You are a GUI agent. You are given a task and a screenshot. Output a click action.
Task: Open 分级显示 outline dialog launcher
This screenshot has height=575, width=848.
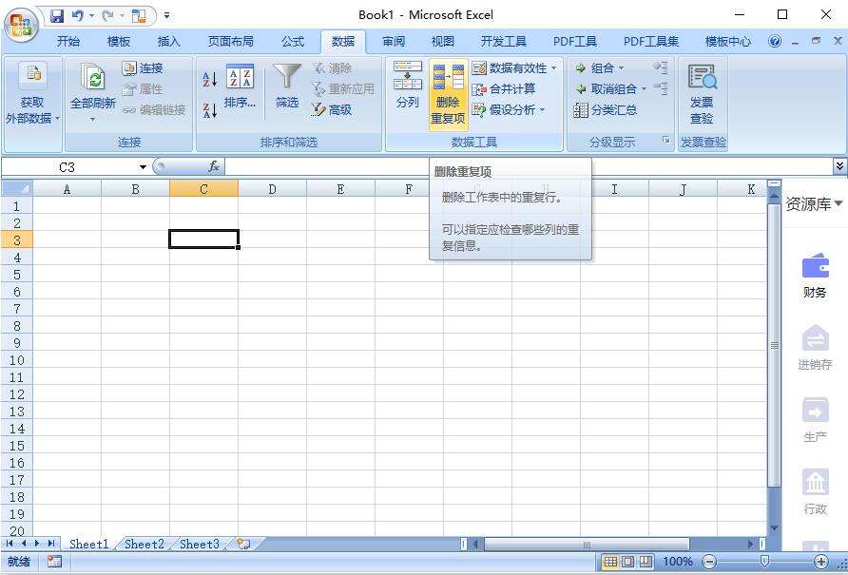(666, 141)
